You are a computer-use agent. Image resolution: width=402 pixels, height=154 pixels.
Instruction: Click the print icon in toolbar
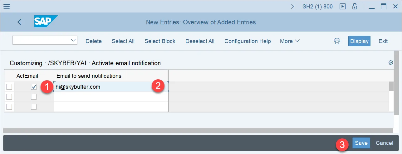(x=337, y=41)
